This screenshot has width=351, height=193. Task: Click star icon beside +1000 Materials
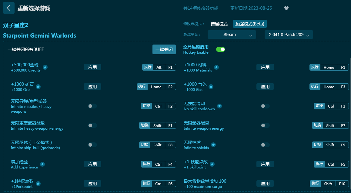click(x=216, y=67)
